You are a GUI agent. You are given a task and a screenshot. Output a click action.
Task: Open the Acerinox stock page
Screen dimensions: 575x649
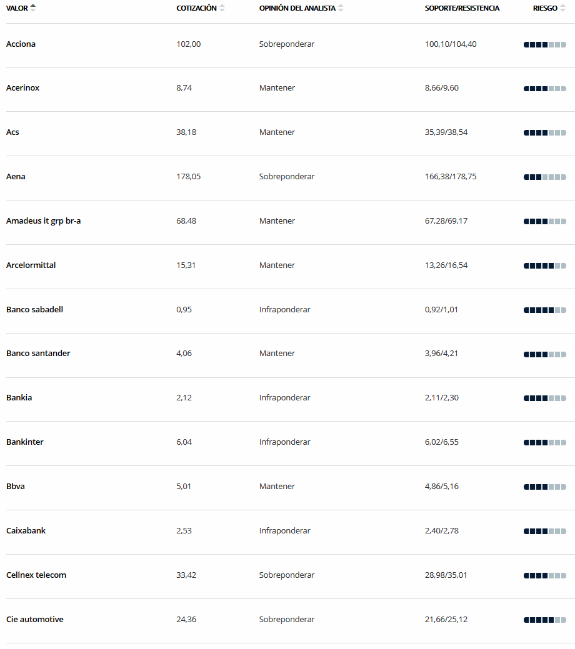pyautogui.click(x=22, y=87)
